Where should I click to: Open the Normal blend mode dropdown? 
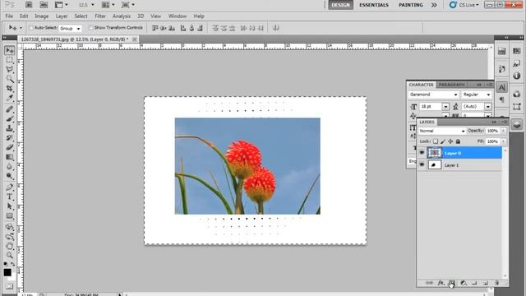pyautogui.click(x=442, y=131)
